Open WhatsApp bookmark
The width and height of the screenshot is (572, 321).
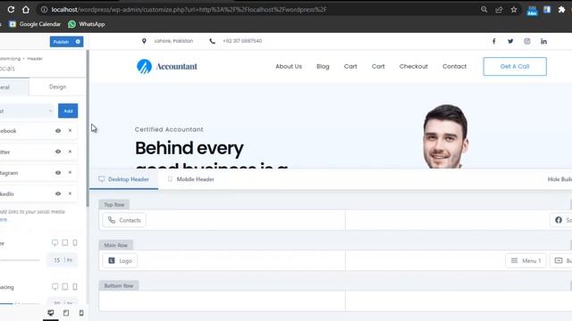click(87, 24)
